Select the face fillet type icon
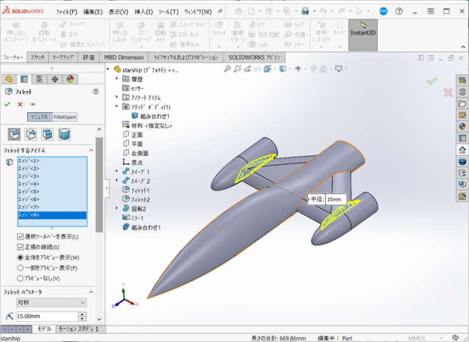The image size is (469, 342). pos(48,134)
